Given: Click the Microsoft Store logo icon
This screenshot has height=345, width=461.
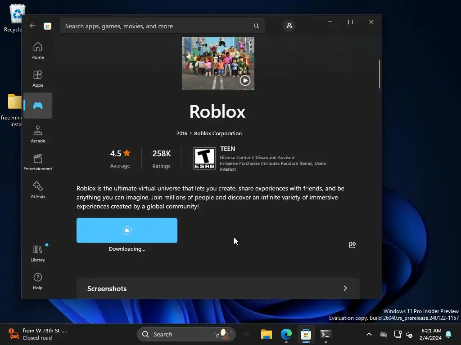Looking at the screenshot, I should pos(47,26).
